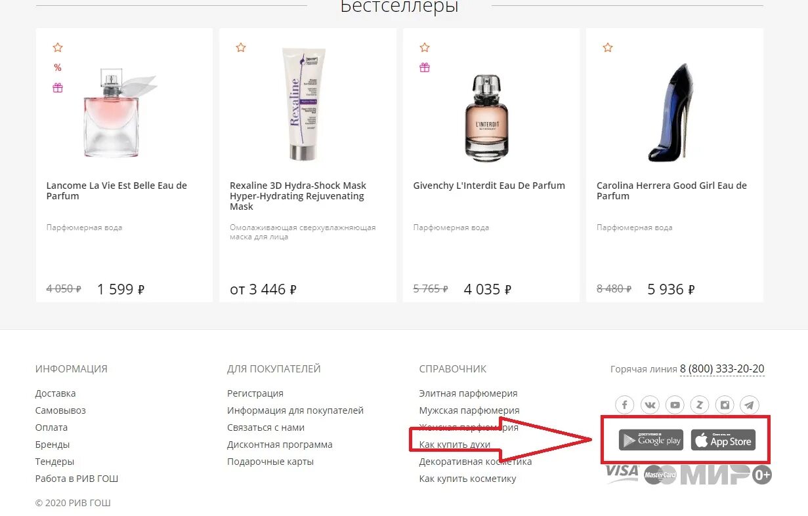Call hotline number 8 (800) 333-20-20

(722, 369)
